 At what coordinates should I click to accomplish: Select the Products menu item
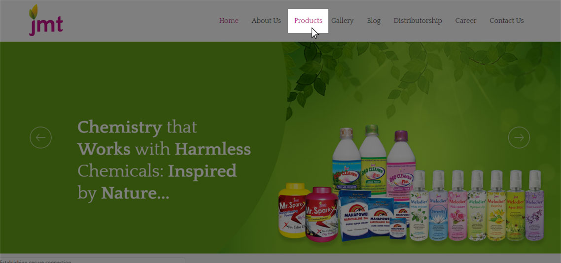pyautogui.click(x=308, y=21)
